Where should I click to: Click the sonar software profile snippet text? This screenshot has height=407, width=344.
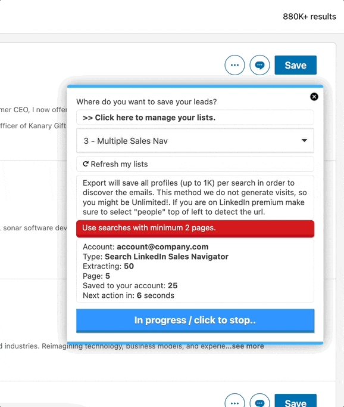(x=34, y=228)
